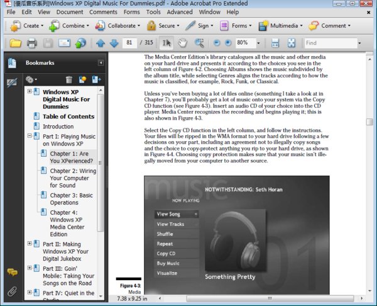Expand Windows XP Digital Music For Dummies bookmark
The height and width of the screenshot is (306, 377).
[x=30, y=91]
